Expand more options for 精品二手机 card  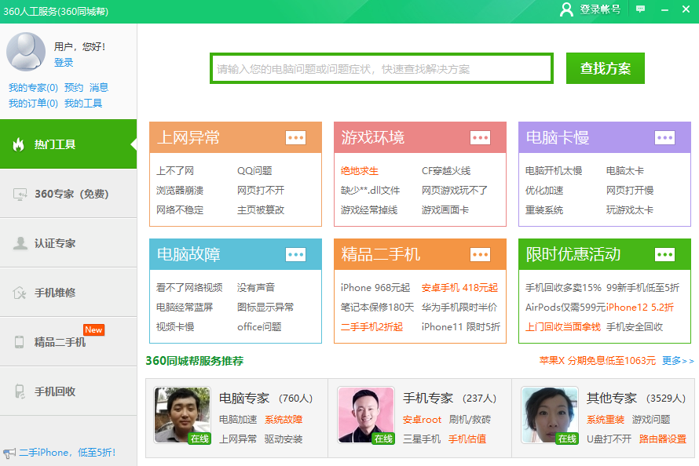pyautogui.click(x=480, y=255)
